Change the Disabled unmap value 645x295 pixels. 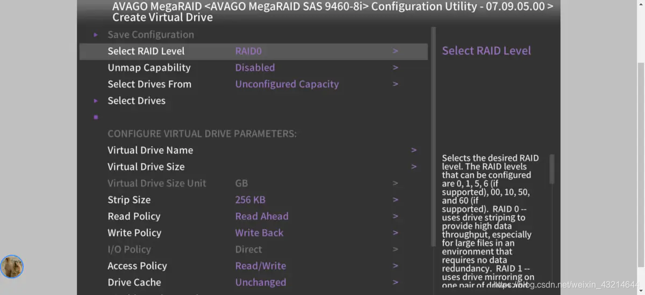(255, 68)
